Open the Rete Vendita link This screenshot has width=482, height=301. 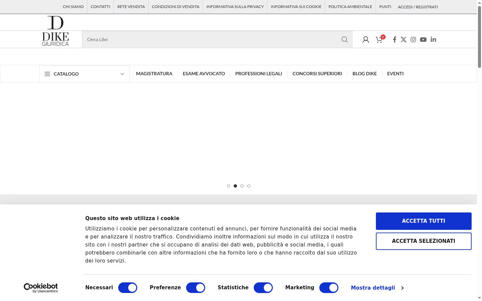coord(131,7)
